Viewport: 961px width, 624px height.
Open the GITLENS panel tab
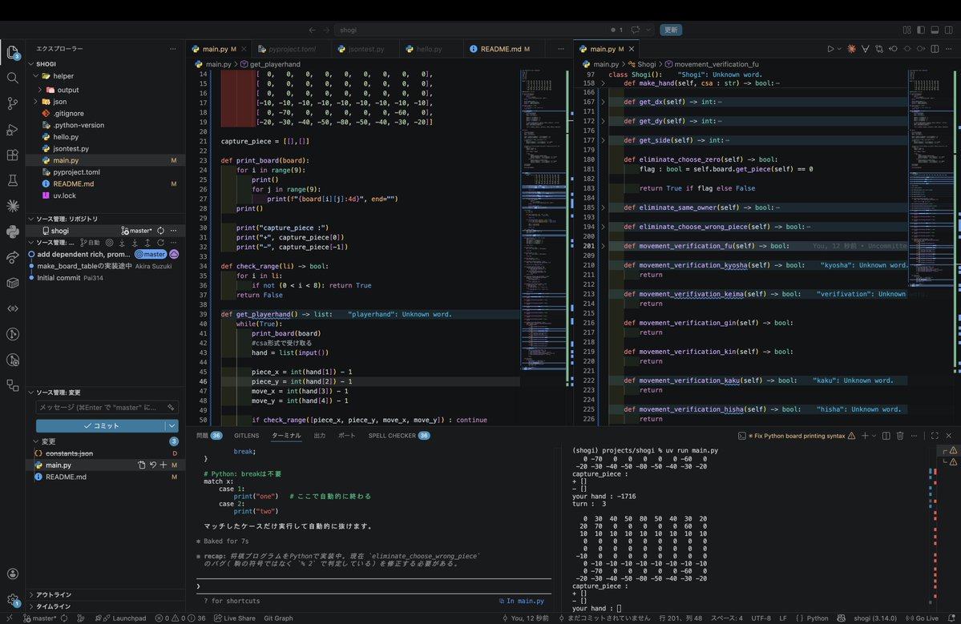click(x=246, y=436)
